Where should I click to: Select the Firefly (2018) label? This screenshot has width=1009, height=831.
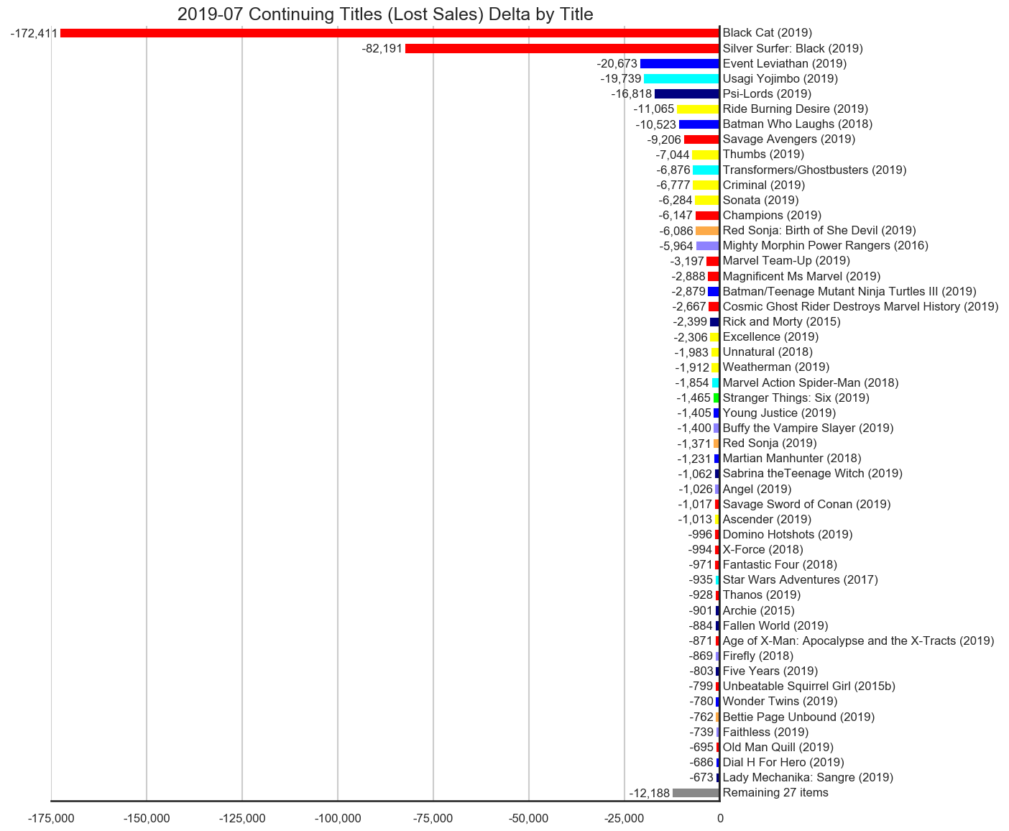pyautogui.click(x=758, y=656)
